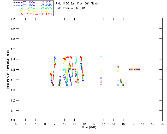Click the 'Real Part of Refractive index' axis label

(x=8, y=69)
